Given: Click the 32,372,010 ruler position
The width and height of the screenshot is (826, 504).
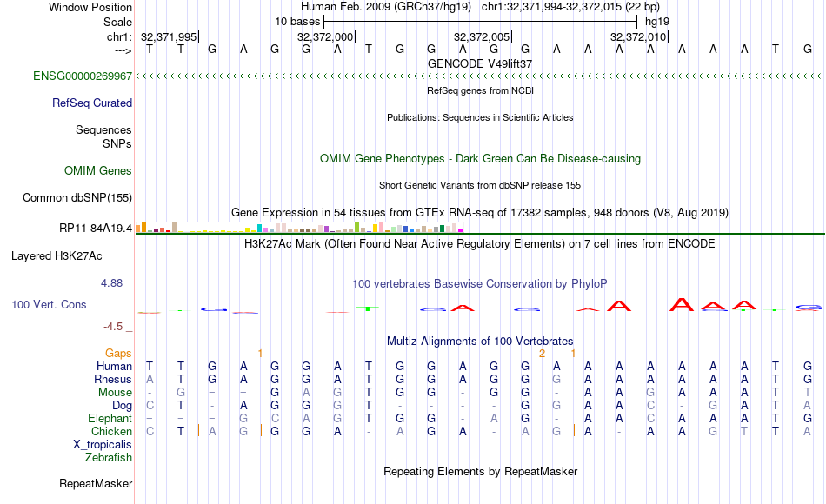Looking at the screenshot, I should (x=638, y=36).
